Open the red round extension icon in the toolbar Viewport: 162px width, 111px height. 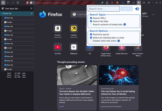(112, 3)
